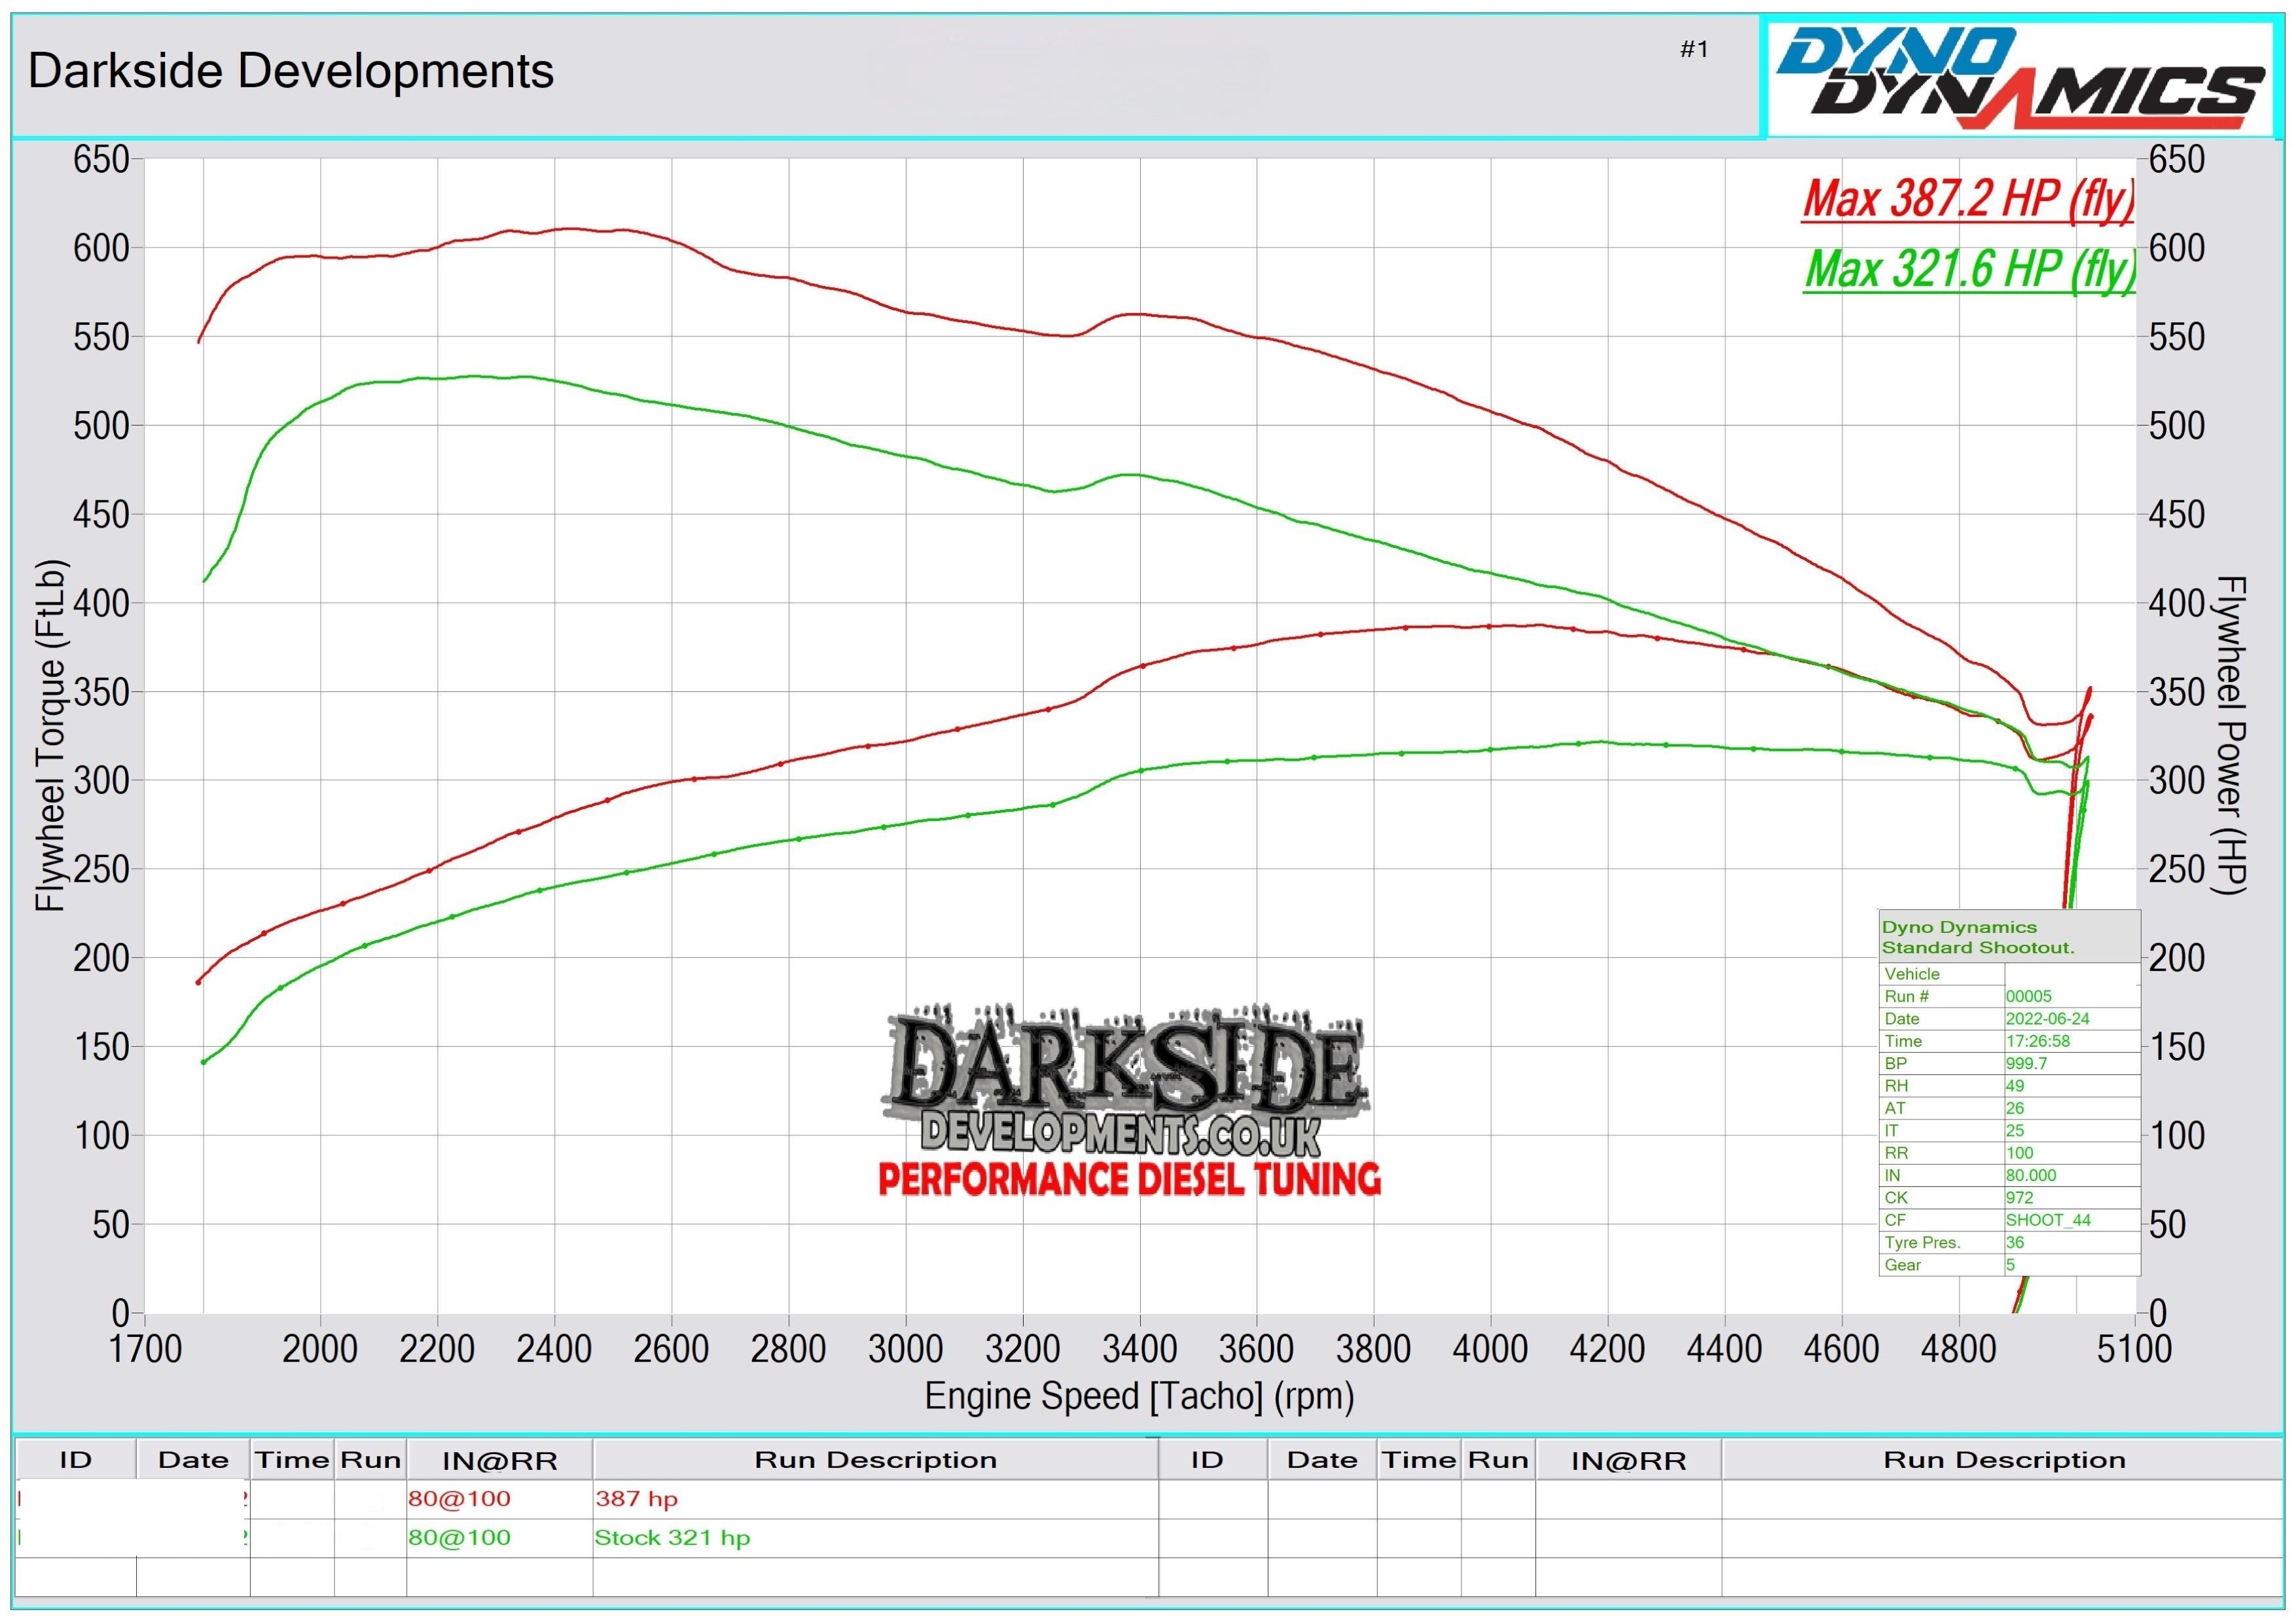Click the '4600' rpm axis tick
Viewport: 2296px width, 1623px height.
click(1841, 1349)
